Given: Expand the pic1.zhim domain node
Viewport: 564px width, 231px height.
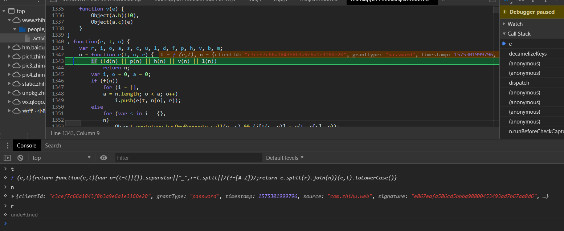Looking at the screenshot, I should tap(9, 56).
